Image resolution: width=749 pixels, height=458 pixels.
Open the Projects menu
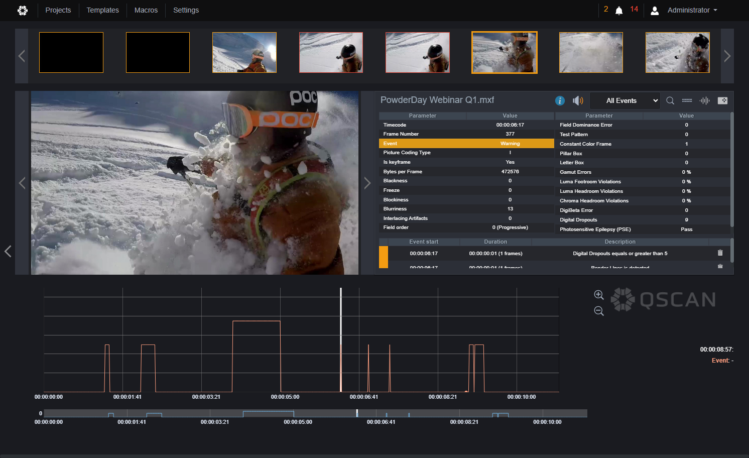(x=58, y=10)
